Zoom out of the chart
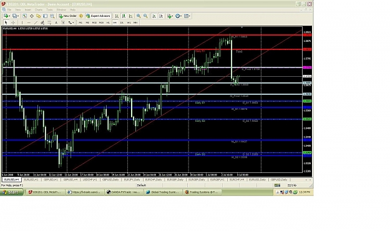The image size is (390, 231). point(145,16)
